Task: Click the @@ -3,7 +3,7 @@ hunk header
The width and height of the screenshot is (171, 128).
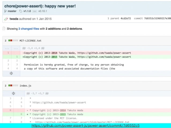Action: [x=38, y=94]
